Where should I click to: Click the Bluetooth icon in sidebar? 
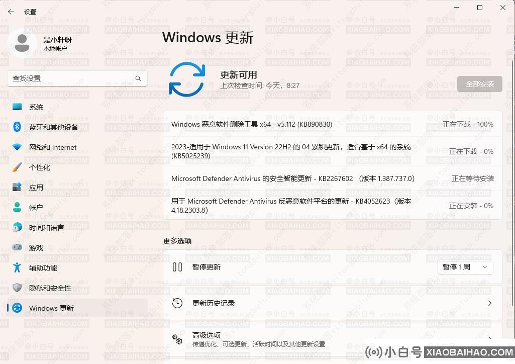pyautogui.click(x=17, y=127)
